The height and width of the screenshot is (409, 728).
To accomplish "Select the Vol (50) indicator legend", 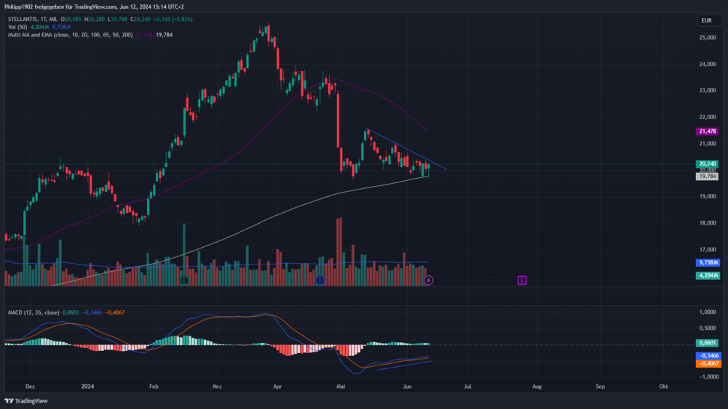I will point(17,27).
